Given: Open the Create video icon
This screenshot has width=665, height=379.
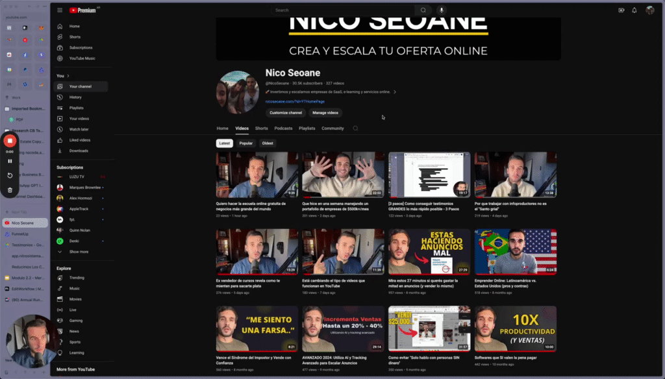Looking at the screenshot, I should click(621, 10).
